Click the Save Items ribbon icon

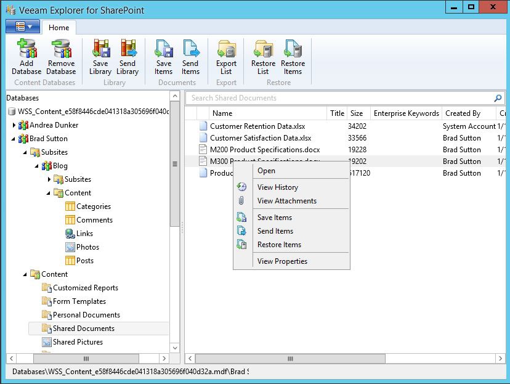(164, 48)
